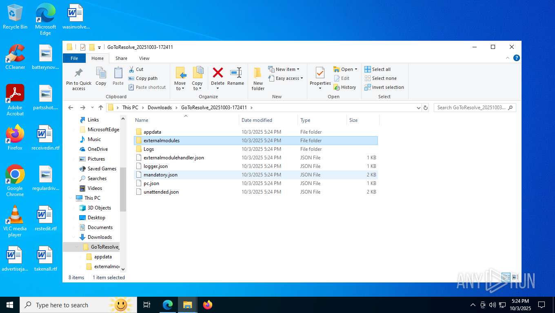Go back with the Back arrow
Screen dimensions: 555x313
pos(71,108)
